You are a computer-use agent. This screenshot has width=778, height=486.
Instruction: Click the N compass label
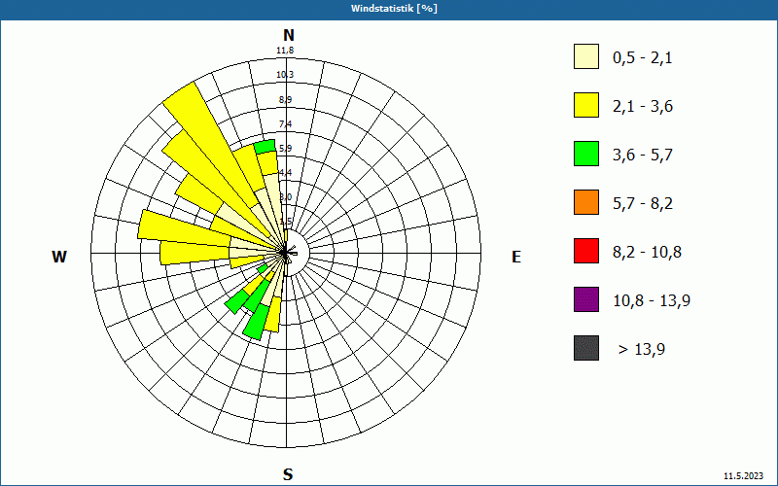(x=288, y=35)
